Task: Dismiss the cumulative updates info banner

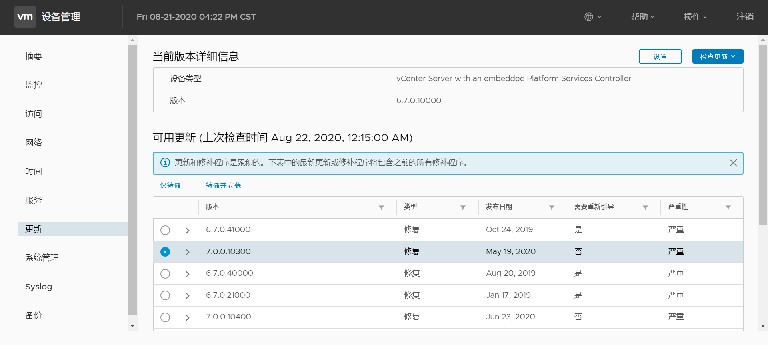Action: click(x=733, y=163)
